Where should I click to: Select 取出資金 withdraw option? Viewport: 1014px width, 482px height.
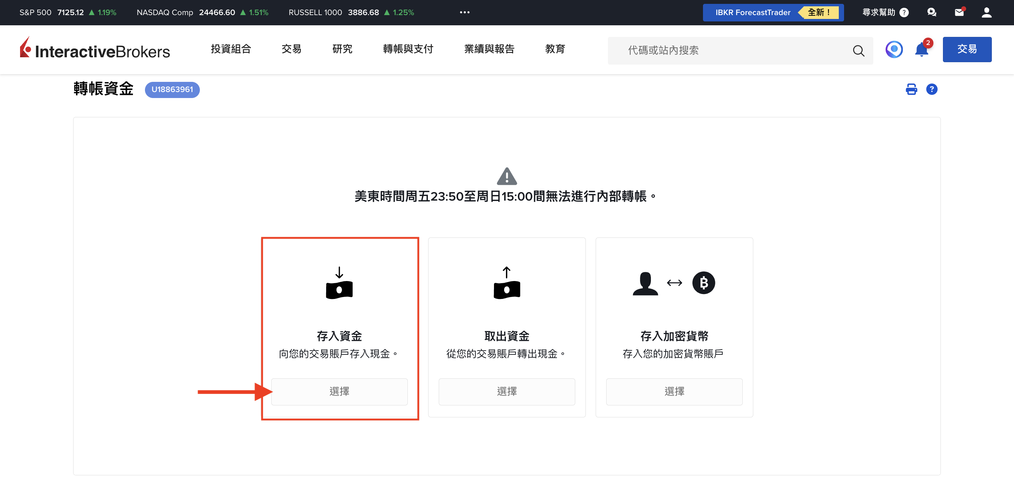click(x=507, y=392)
